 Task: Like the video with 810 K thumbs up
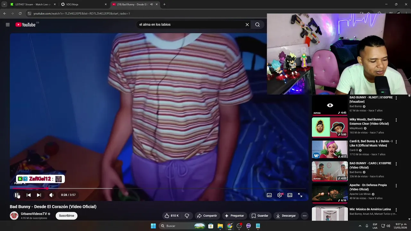pyautogui.click(x=172, y=216)
